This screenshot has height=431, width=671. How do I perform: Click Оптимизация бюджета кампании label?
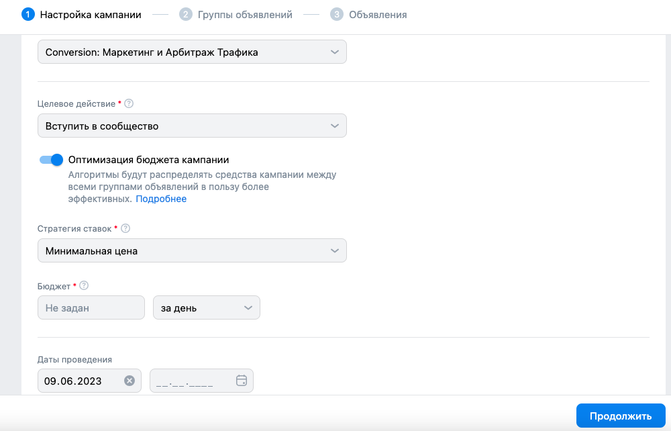(148, 160)
